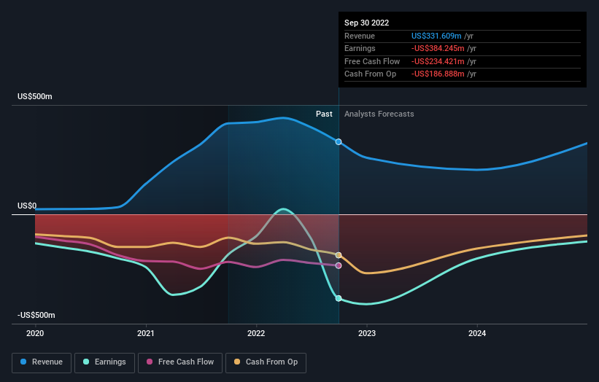
Task: Click the 2024 x-axis label
Action: [x=477, y=334]
